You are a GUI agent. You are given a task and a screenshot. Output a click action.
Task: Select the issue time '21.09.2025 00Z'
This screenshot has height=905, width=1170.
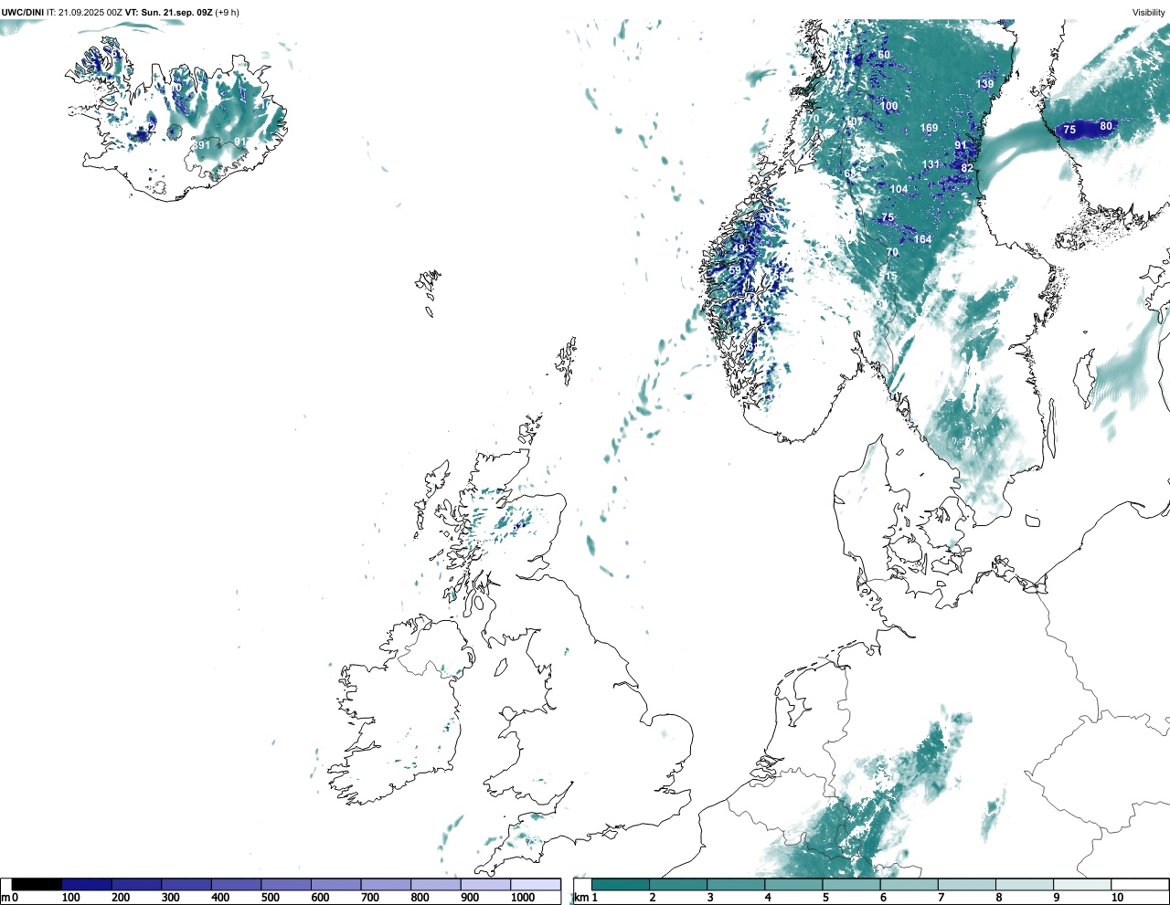(x=91, y=12)
